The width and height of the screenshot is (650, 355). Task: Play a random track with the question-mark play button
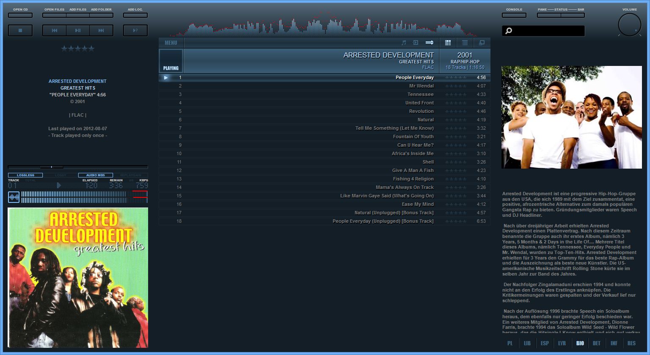click(135, 30)
